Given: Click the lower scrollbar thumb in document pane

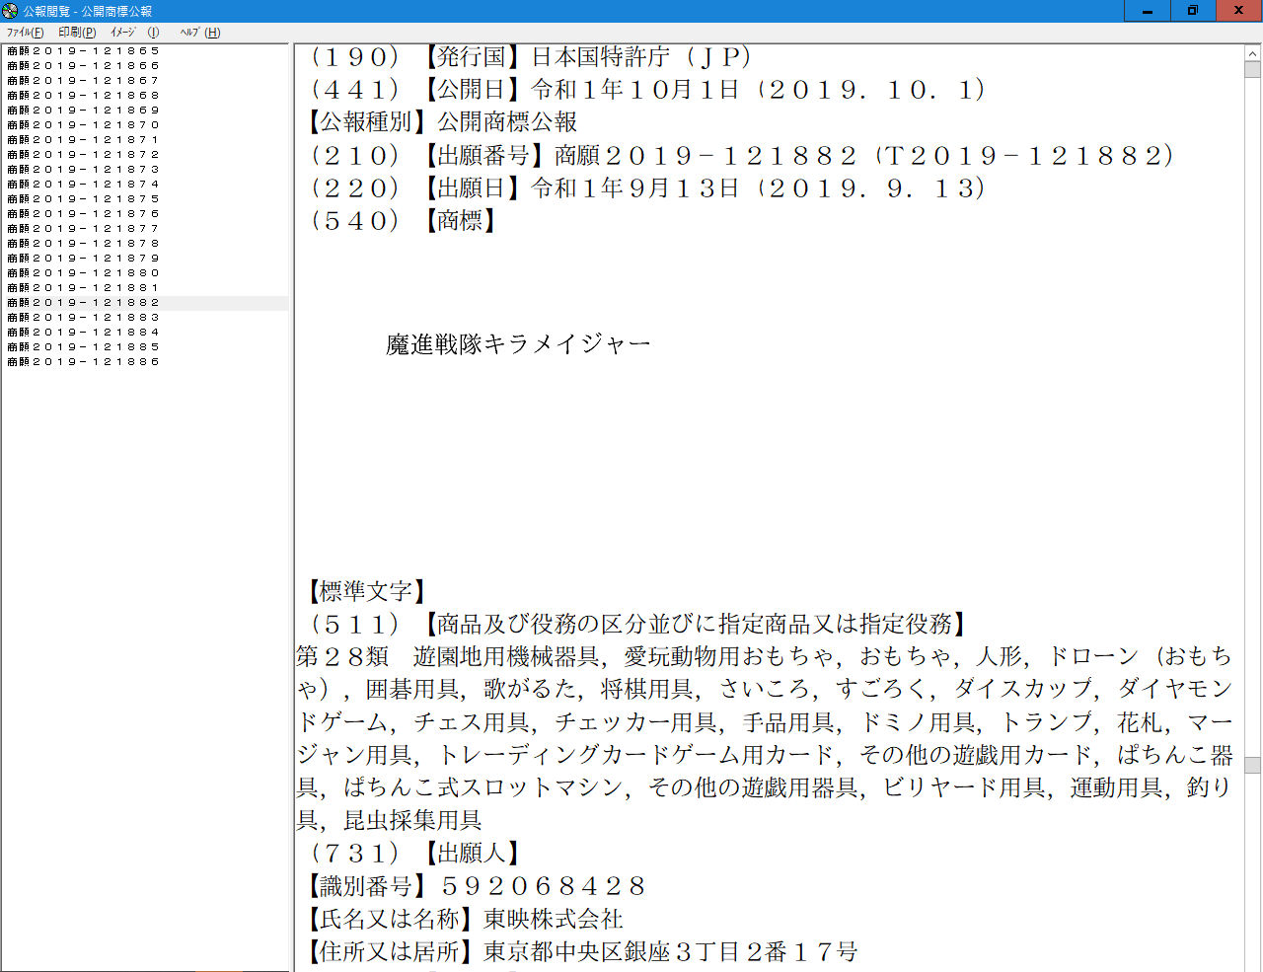Looking at the screenshot, I should tap(1253, 765).
